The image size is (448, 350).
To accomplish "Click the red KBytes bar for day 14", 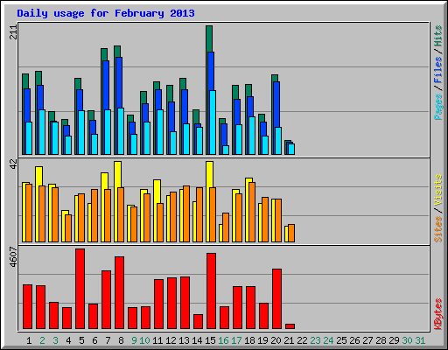I will [199, 322].
